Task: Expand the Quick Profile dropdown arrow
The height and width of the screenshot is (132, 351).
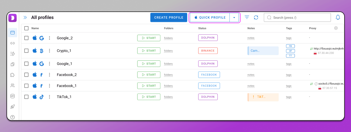Action: [234, 17]
